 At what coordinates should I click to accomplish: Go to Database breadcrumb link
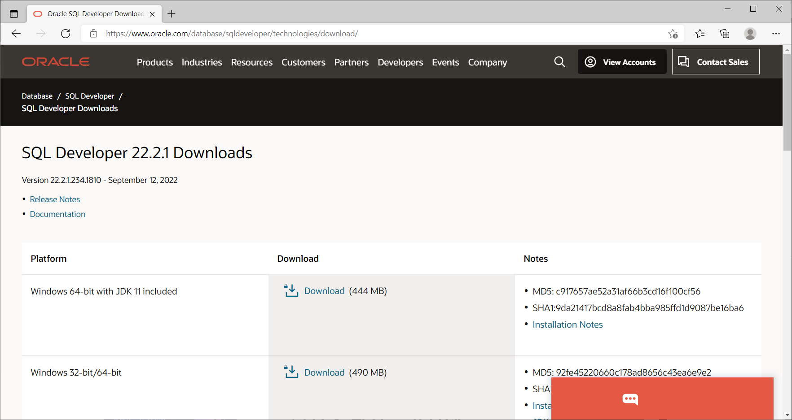(37, 96)
